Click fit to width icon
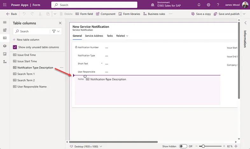This screenshot has height=149, width=250. tap(236, 146)
